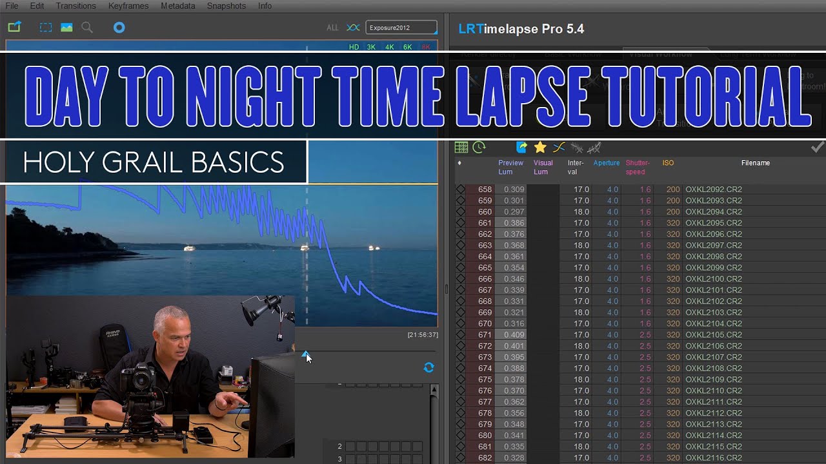Open the Snapshots menu
The image size is (826, 464).
226,6
